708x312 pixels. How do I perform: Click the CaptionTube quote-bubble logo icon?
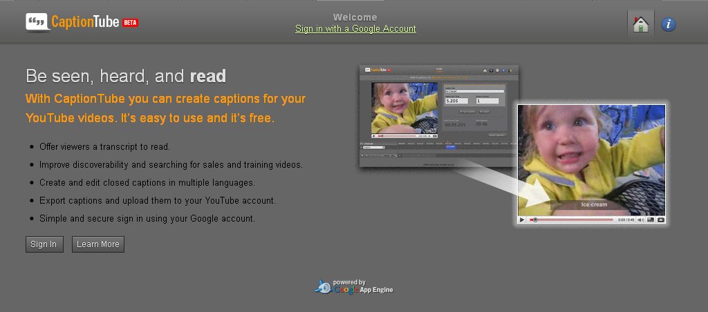pyautogui.click(x=37, y=22)
